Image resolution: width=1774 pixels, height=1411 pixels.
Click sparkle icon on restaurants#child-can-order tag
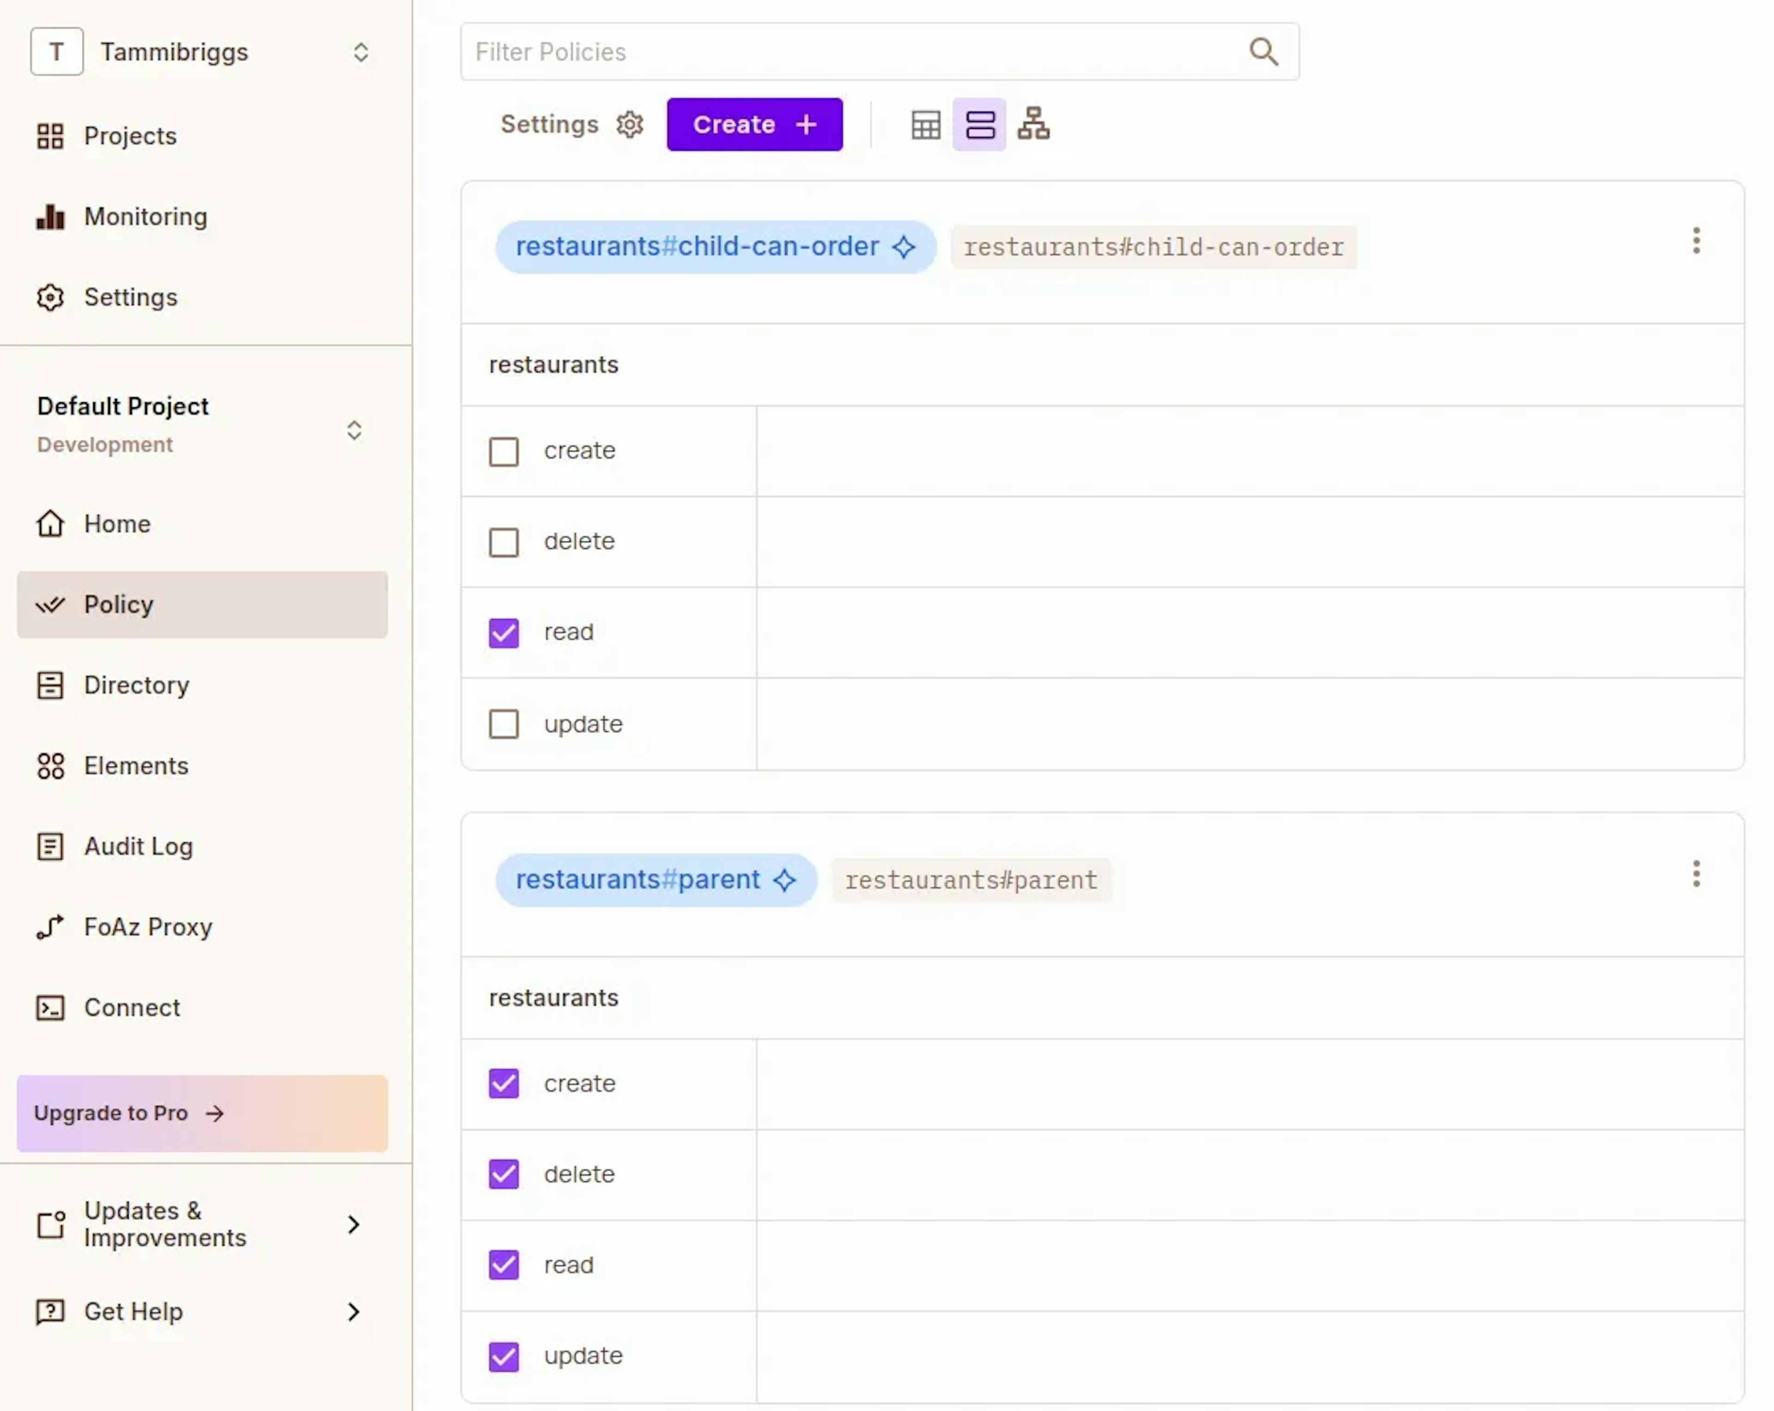[904, 247]
